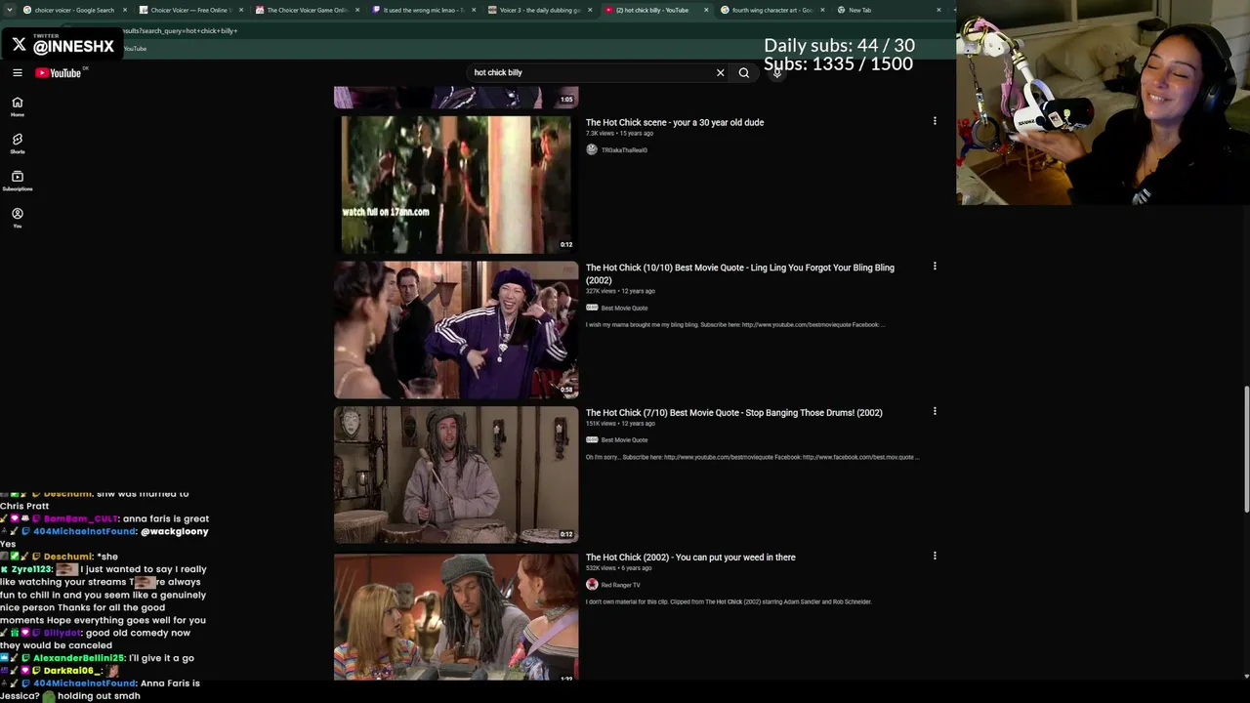The width and height of the screenshot is (1250, 703).
Task: Click the '532K views • 6 years ago' text
Action: click(618, 568)
